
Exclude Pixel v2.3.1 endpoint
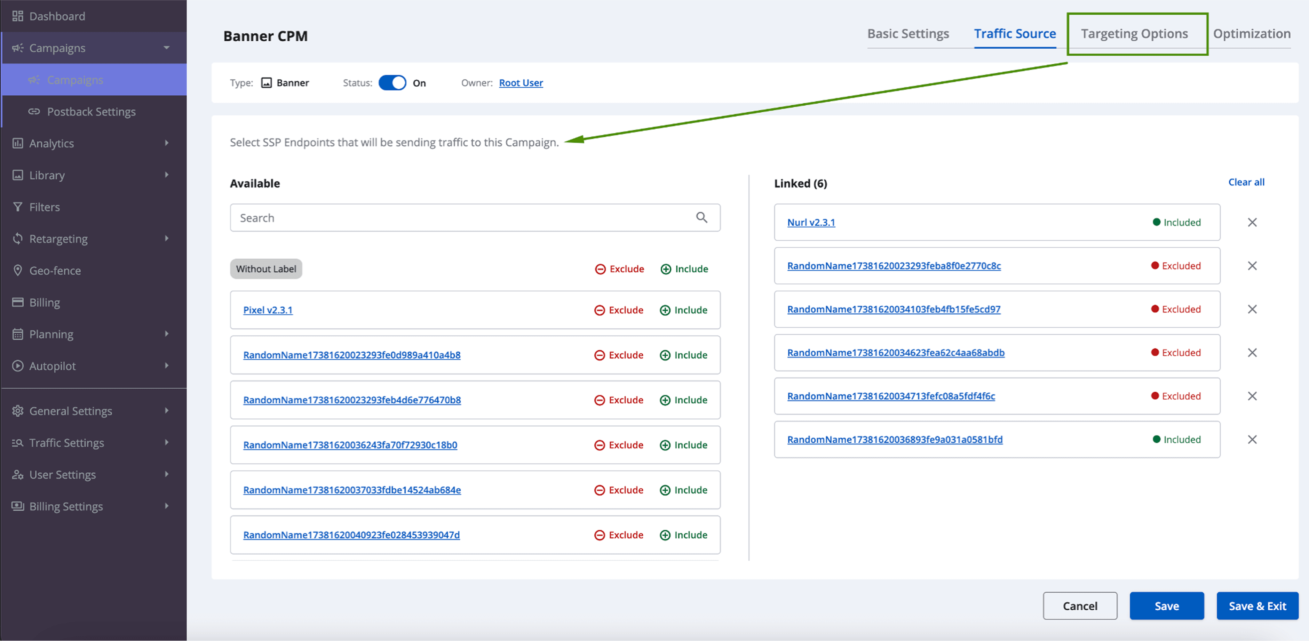tap(618, 310)
